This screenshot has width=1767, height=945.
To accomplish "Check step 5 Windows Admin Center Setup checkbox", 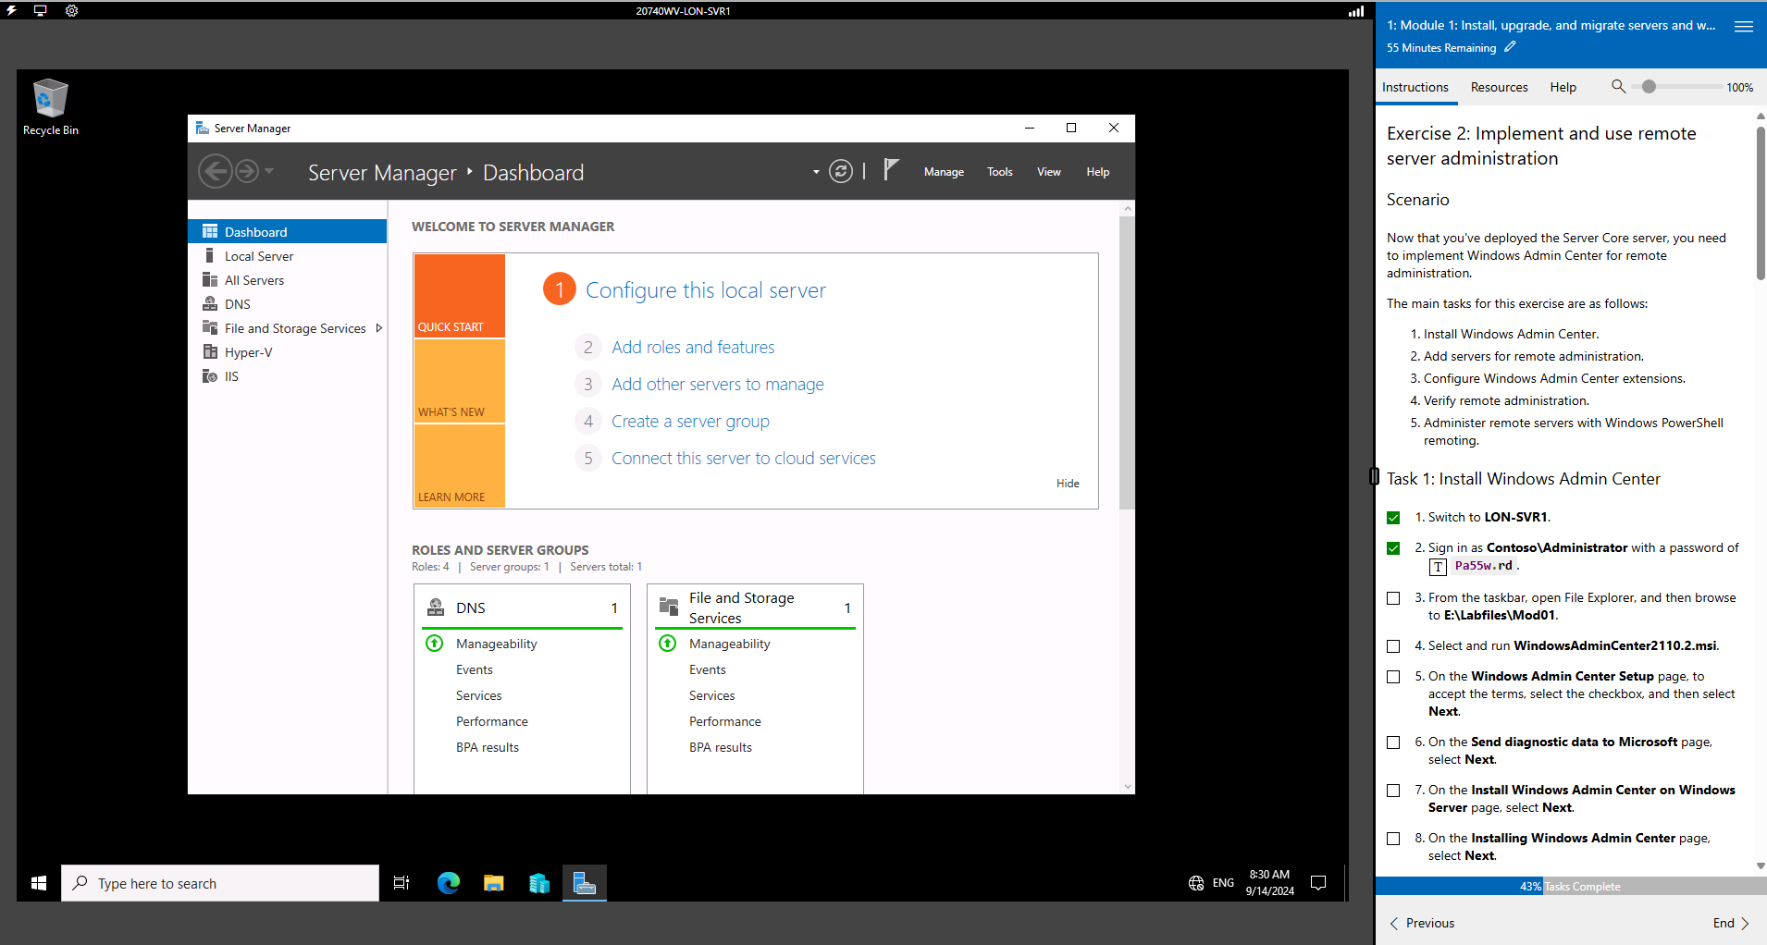I will pyautogui.click(x=1393, y=677).
